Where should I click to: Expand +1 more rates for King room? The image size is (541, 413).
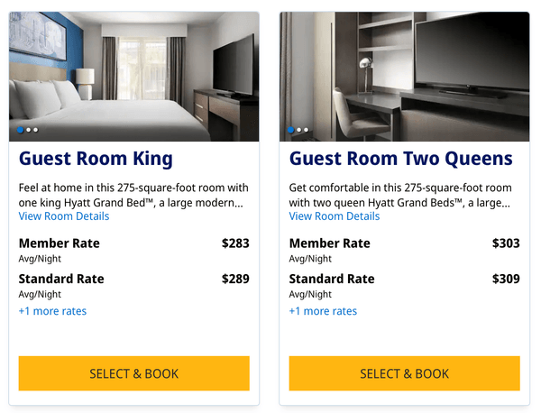point(52,311)
